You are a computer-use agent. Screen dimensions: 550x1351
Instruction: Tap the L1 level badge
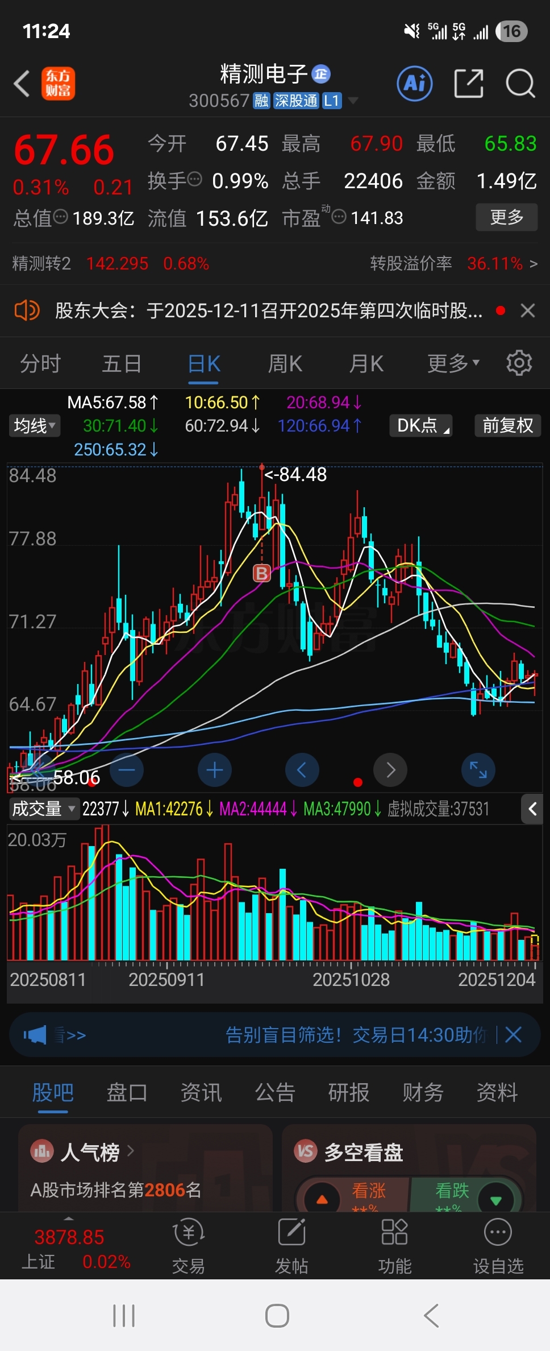pos(332,101)
